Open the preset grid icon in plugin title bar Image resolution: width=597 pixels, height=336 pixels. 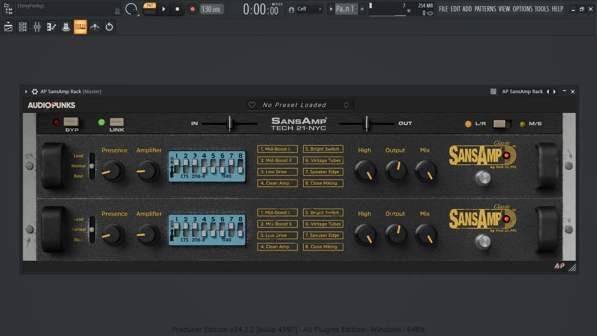[493, 91]
